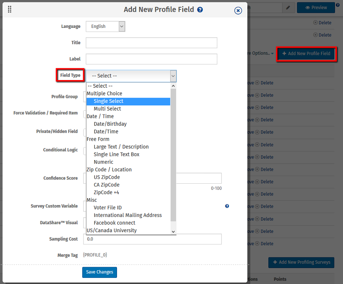
Task: Open help icon beside Add New Profile Field title
Action: [x=200, y=10]
